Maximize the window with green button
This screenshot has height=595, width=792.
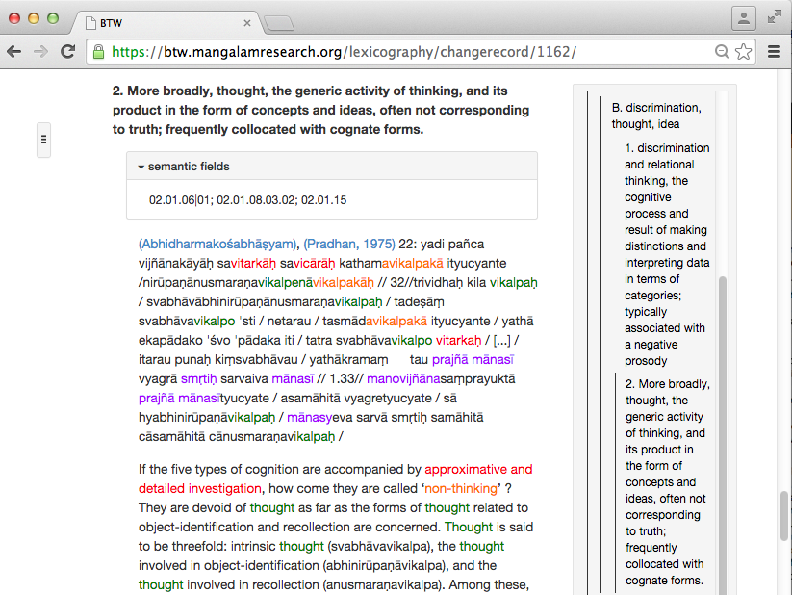coord(53,18)
